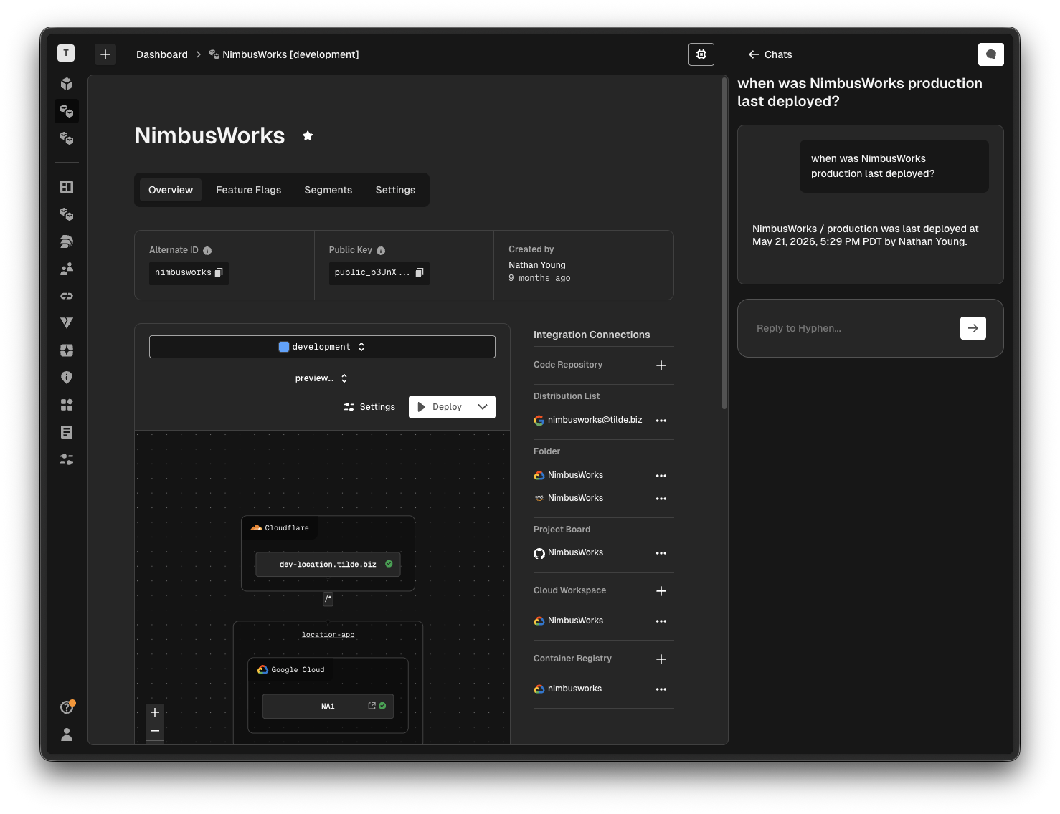
Task: Open the location pin info icon in sidebar
Action: tap(67, 378)
